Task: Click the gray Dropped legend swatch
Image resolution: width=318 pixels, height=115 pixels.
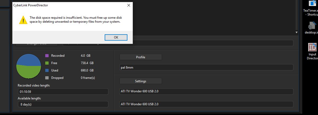Action: (47, 78)
